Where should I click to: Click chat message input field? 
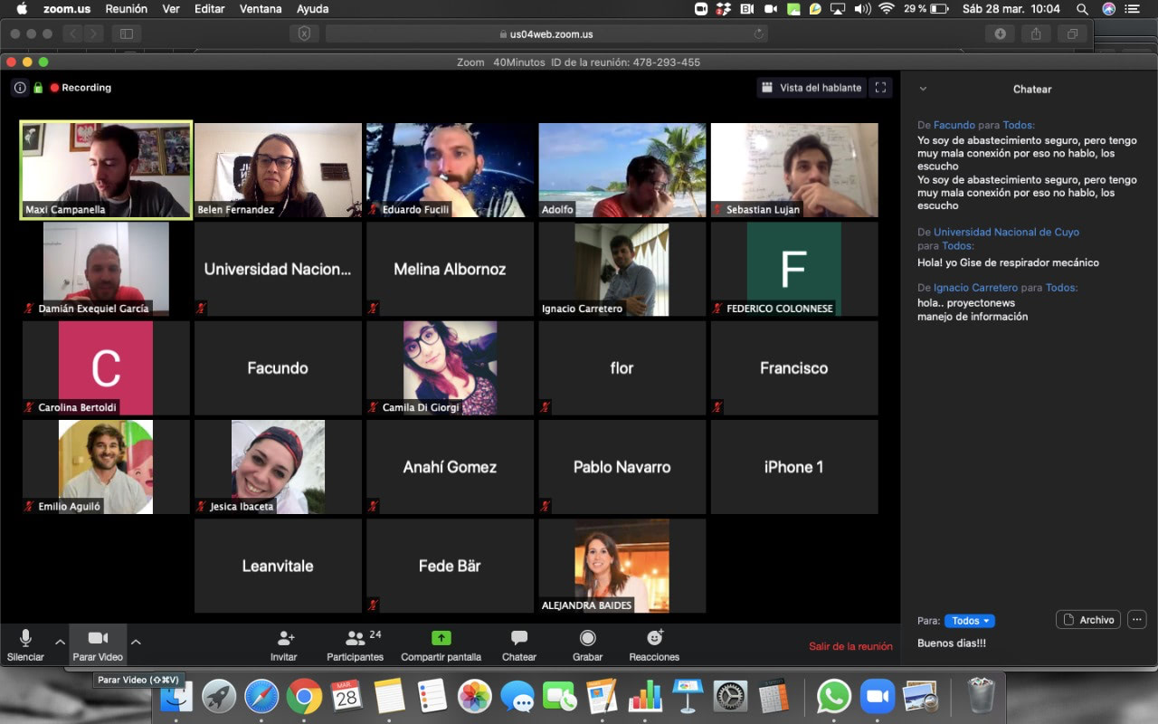pos(1030,643)
